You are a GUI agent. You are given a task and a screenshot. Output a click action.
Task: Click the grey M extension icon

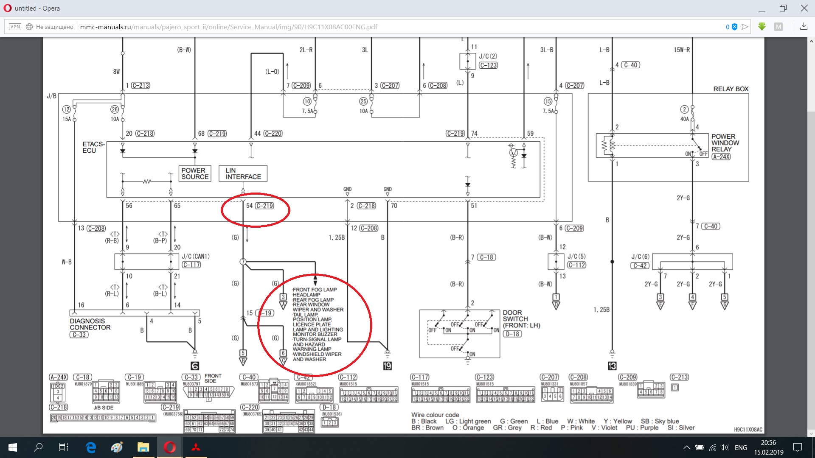[778, 27]
